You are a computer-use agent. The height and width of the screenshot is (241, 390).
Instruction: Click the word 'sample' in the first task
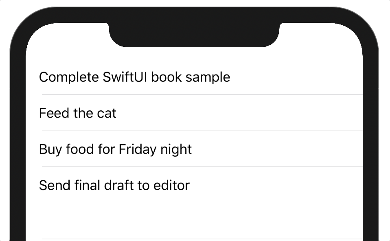pos(208,77)
